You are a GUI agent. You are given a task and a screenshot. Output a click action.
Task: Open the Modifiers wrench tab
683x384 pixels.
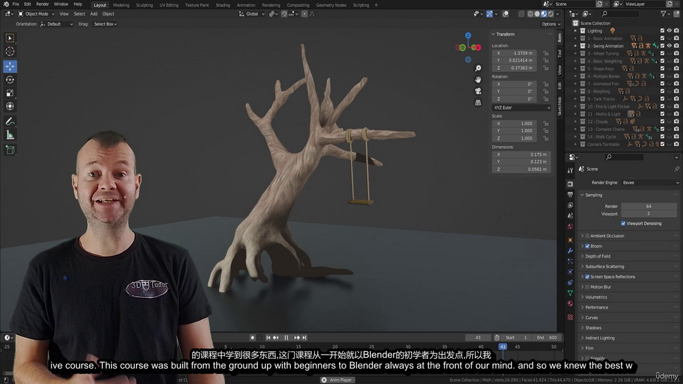tap(570, 250)
